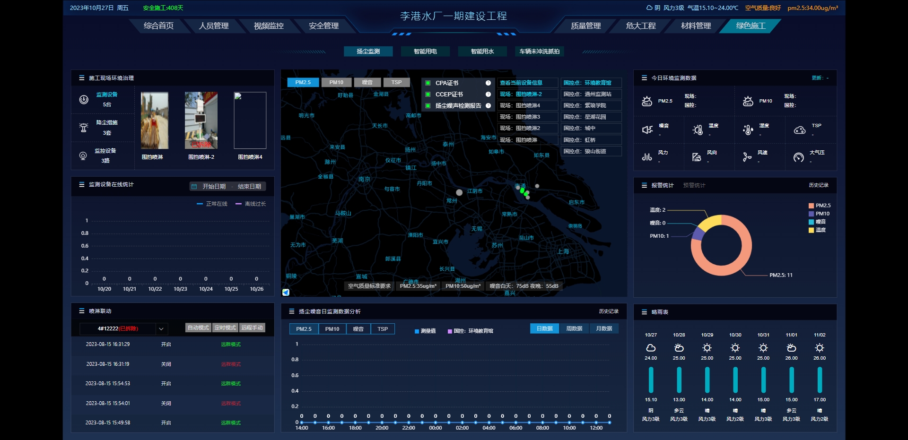The width and height of the screenshot is (908, 440).
Task: Click the PM2.5 cloud icon in 今日环境监测数据
Action: pos(647,101)
